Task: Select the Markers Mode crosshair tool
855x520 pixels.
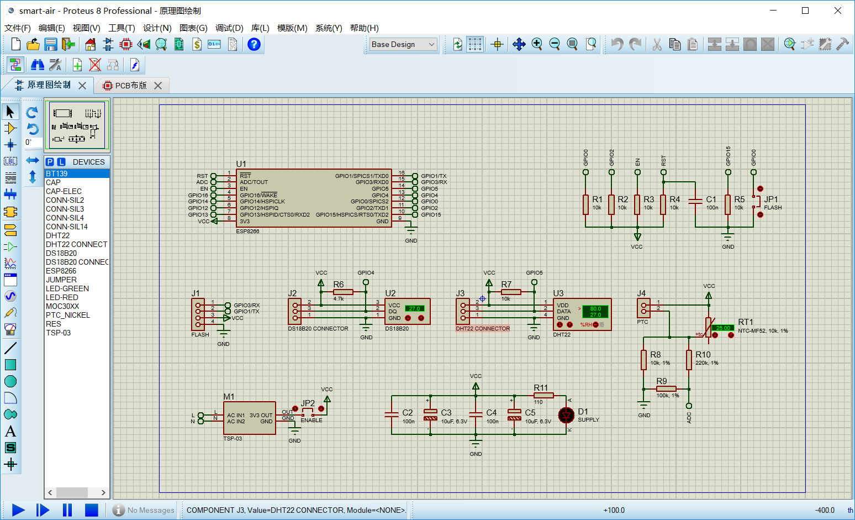Action: coord(10,464)
